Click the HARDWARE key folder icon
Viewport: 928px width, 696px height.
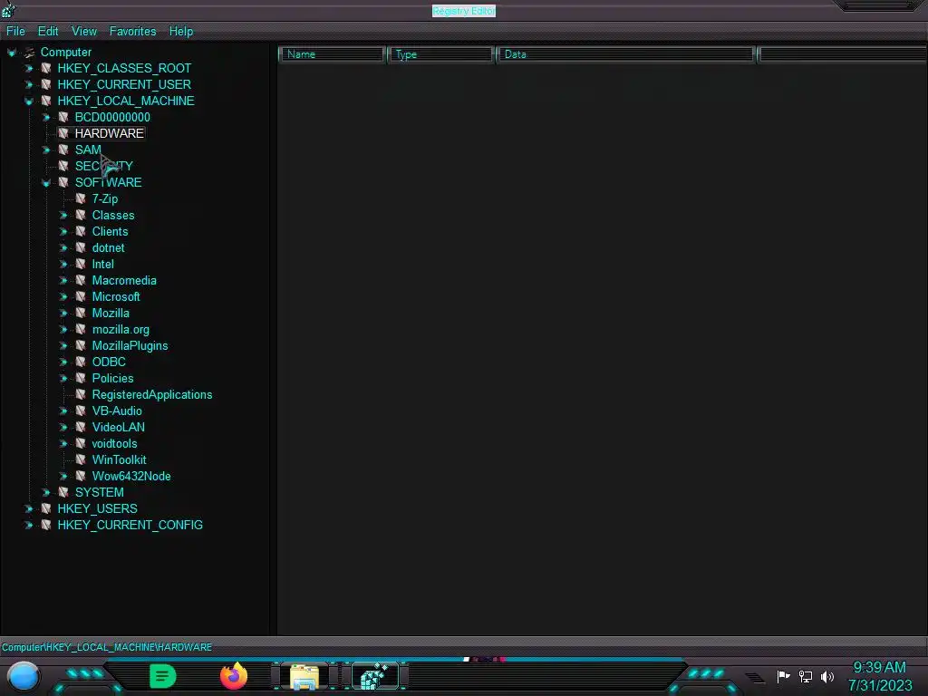tap(63, 133)
